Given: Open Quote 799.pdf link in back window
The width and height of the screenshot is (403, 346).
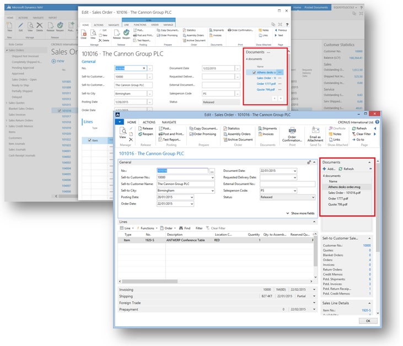Looking at the screenshot, I should 265,89.
